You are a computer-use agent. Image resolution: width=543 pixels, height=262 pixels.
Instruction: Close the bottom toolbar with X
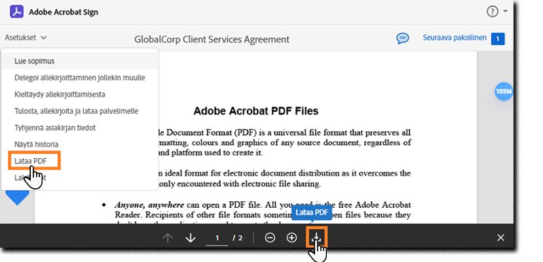pos(500,238)
